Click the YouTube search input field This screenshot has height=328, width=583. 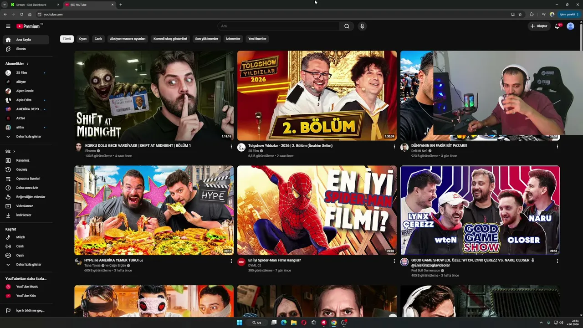click(278, 26)
